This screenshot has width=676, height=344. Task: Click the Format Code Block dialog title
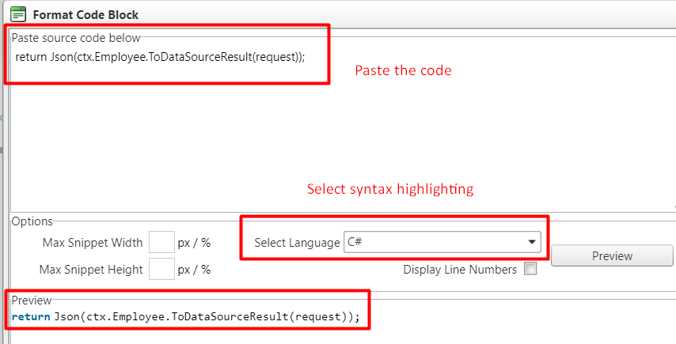[x=85, y=15]
